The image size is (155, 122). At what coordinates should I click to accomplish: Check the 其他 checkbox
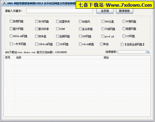click(101, 44)
